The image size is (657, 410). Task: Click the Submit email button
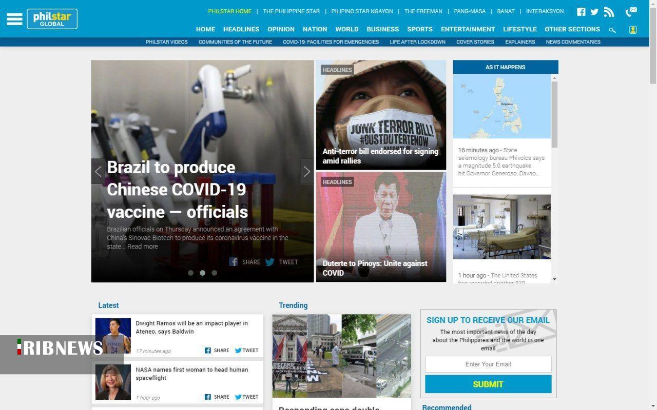(x=488, y=384)
